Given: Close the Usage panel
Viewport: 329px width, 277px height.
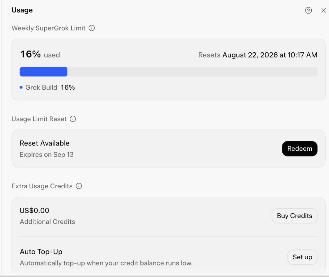Looking at the screenshot, I should [x=324, y=10].
